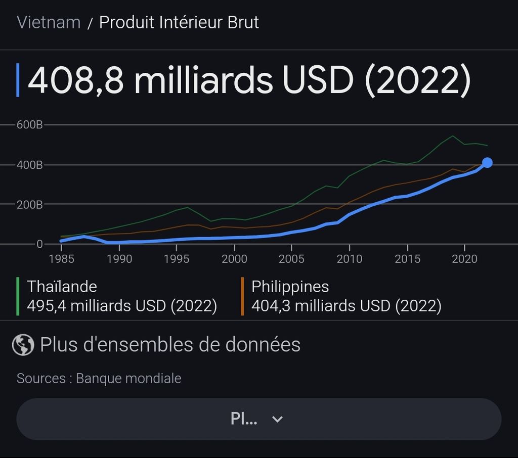Image resolution: width=518 pixels, height=458 pixels.
Task: Click the globe icon beside Plus d'ensembles
Action: [x=23, y=345]
